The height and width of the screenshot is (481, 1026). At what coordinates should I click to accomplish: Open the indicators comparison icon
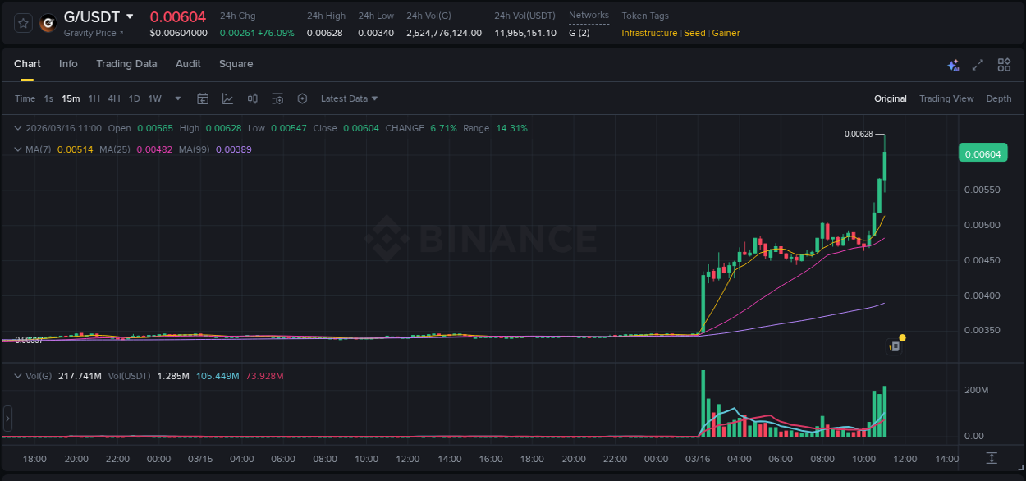pyautogui.click(x=253, y=98)
